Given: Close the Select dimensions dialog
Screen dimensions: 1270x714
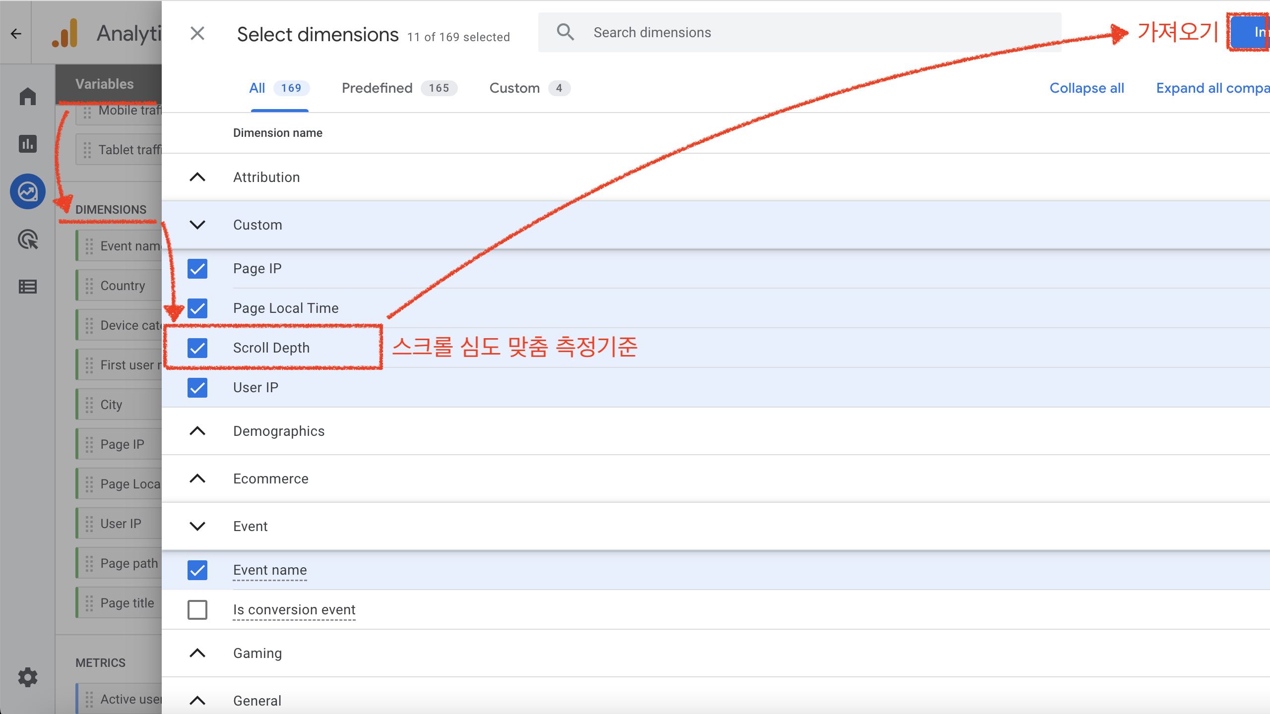Looking at the screenshot, I should (x=197, y=33).
